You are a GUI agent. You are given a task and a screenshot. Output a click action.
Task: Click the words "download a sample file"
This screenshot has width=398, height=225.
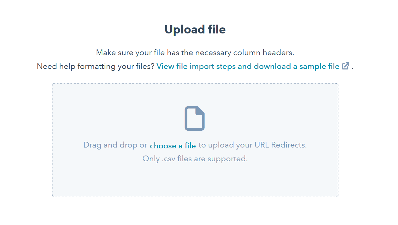click(297, 66)
